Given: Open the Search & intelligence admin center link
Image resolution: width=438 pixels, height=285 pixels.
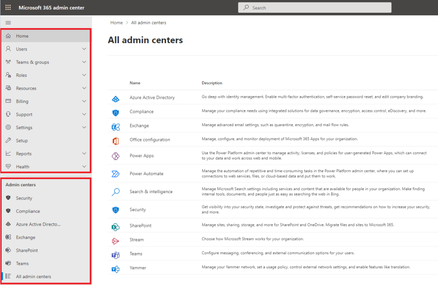Looking at the screenshot, I should point(151,192).
